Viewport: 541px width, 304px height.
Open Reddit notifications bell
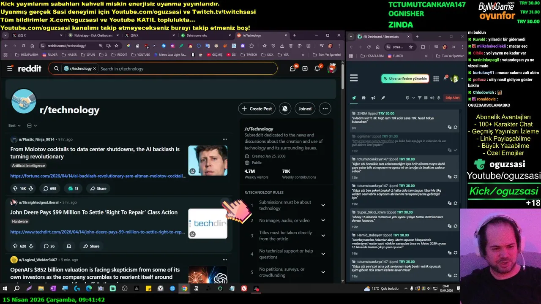317,68
